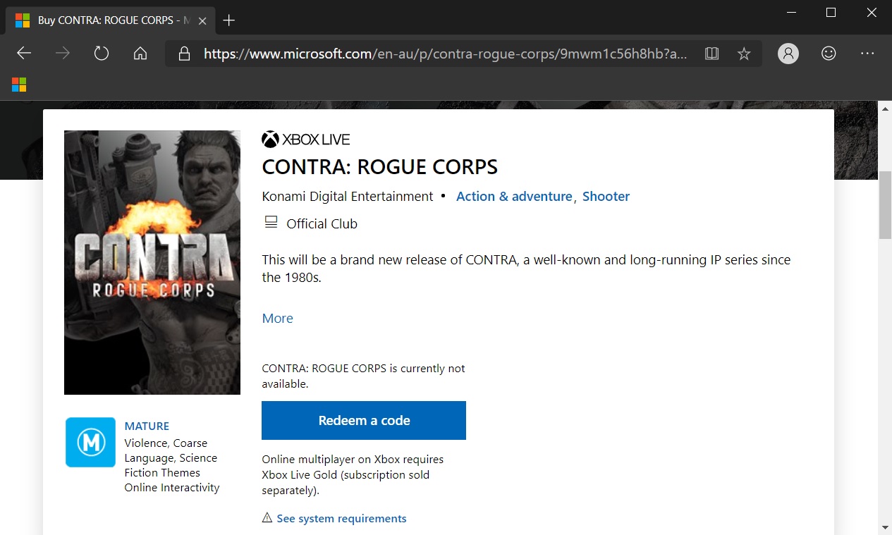
Task: Open the browser profile account menu
Action: 788,54
